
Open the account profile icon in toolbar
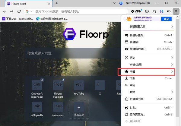(x=147, y=11)
